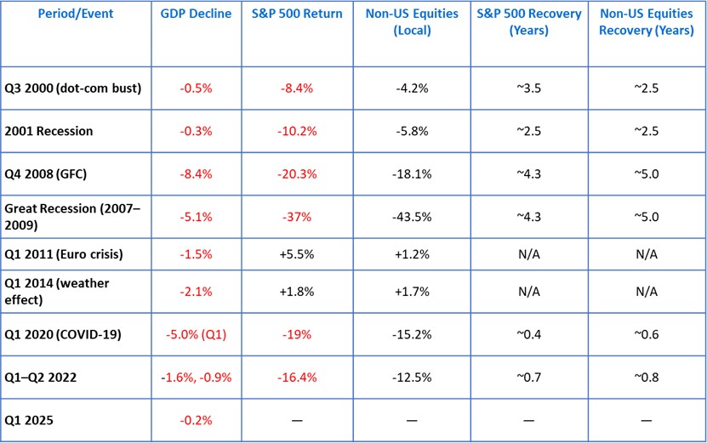
Task: Click the Q4 2008 (GFC) row label
Action: point(48,173)
